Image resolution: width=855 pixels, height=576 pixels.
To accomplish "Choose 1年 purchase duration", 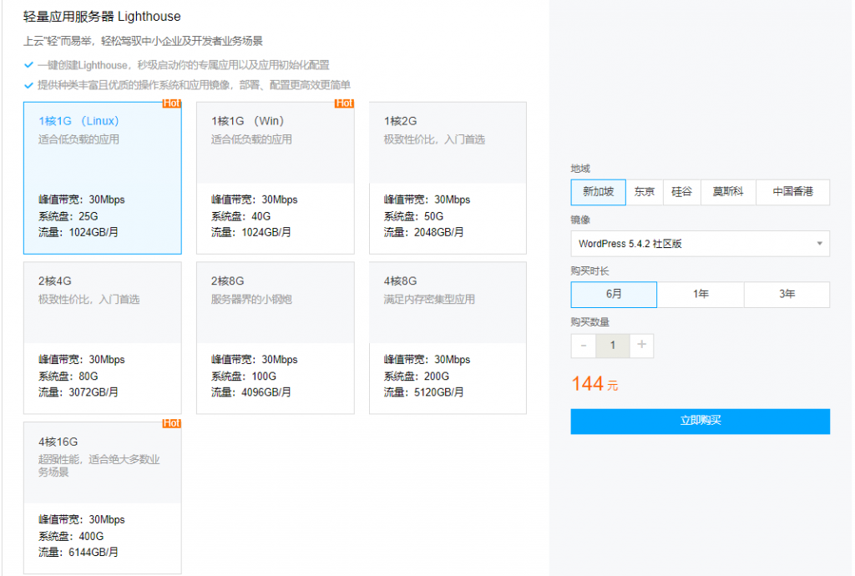I will point(700,295).
